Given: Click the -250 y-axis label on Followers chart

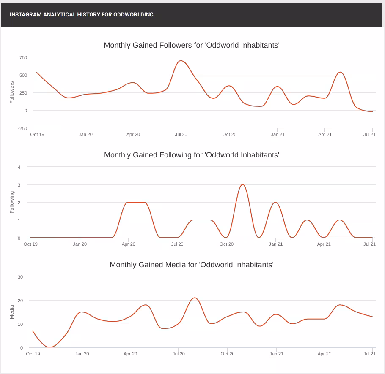Looking at the screenshot, I should [22, 128].
